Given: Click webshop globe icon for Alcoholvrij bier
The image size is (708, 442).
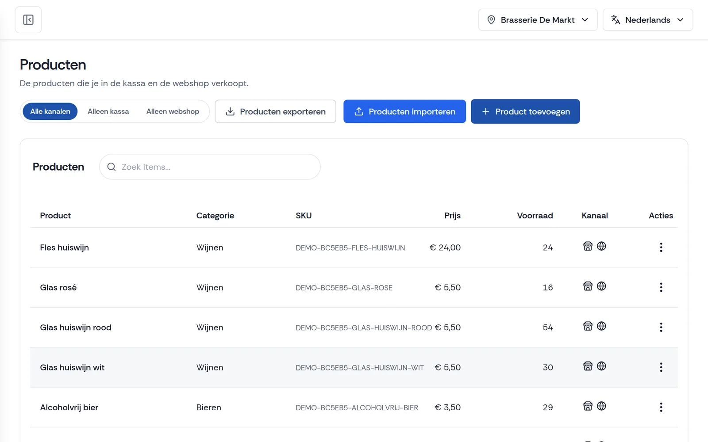Looking at the screenshot, I should [x=601, y=406].
